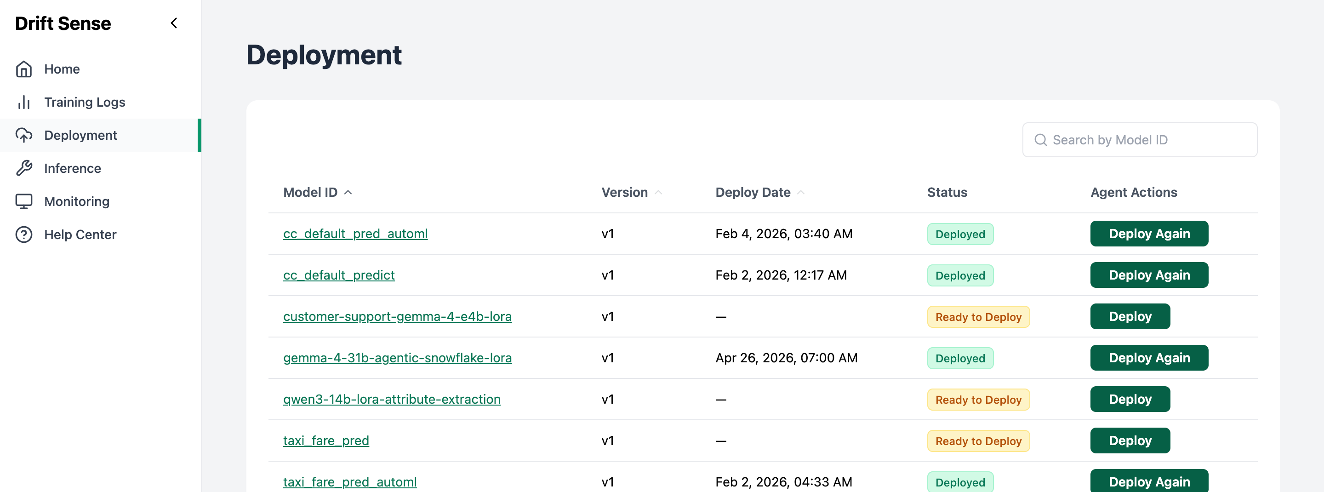Click the Deployment cloud upload icon
1324x492 pixels.
(x=23, y=135)
